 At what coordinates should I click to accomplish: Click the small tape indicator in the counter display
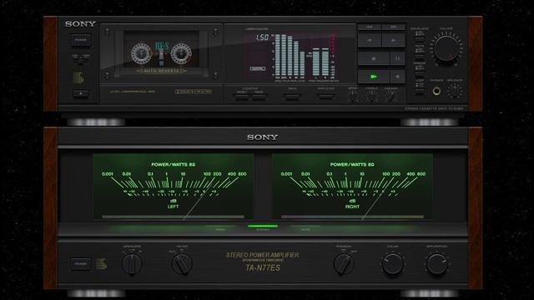pyautogui.click(x=258, y=68)
